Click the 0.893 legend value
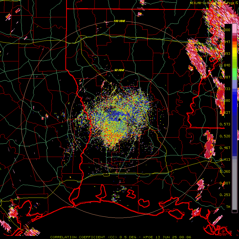The width and height of the screenshot is (239, 239). pyautogui.click(x=225, y=53)
